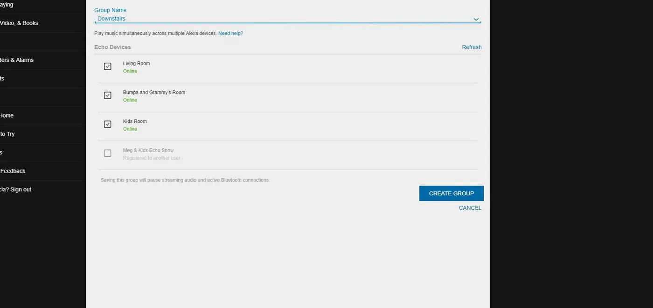Click the CREATE GROUP button
653x308 pixels.
click(451, 193)
